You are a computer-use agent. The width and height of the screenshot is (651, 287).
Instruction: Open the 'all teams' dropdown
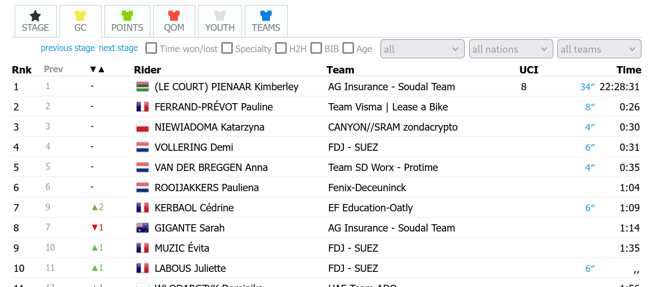(x=599, y=49)
